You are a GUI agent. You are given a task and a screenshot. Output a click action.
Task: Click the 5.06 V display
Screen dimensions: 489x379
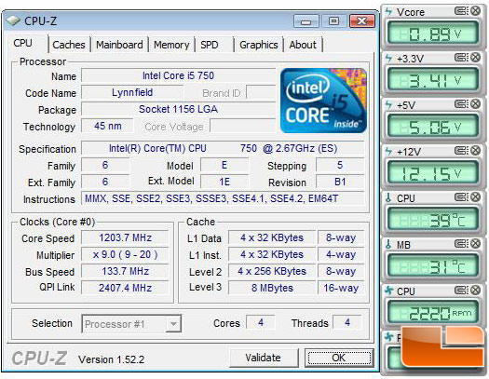(x=432, y=127)
